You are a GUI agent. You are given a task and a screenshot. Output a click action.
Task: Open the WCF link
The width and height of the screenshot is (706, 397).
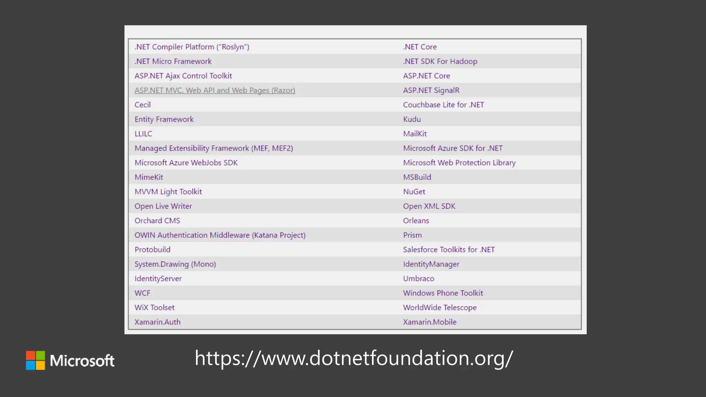click(142, 293)
